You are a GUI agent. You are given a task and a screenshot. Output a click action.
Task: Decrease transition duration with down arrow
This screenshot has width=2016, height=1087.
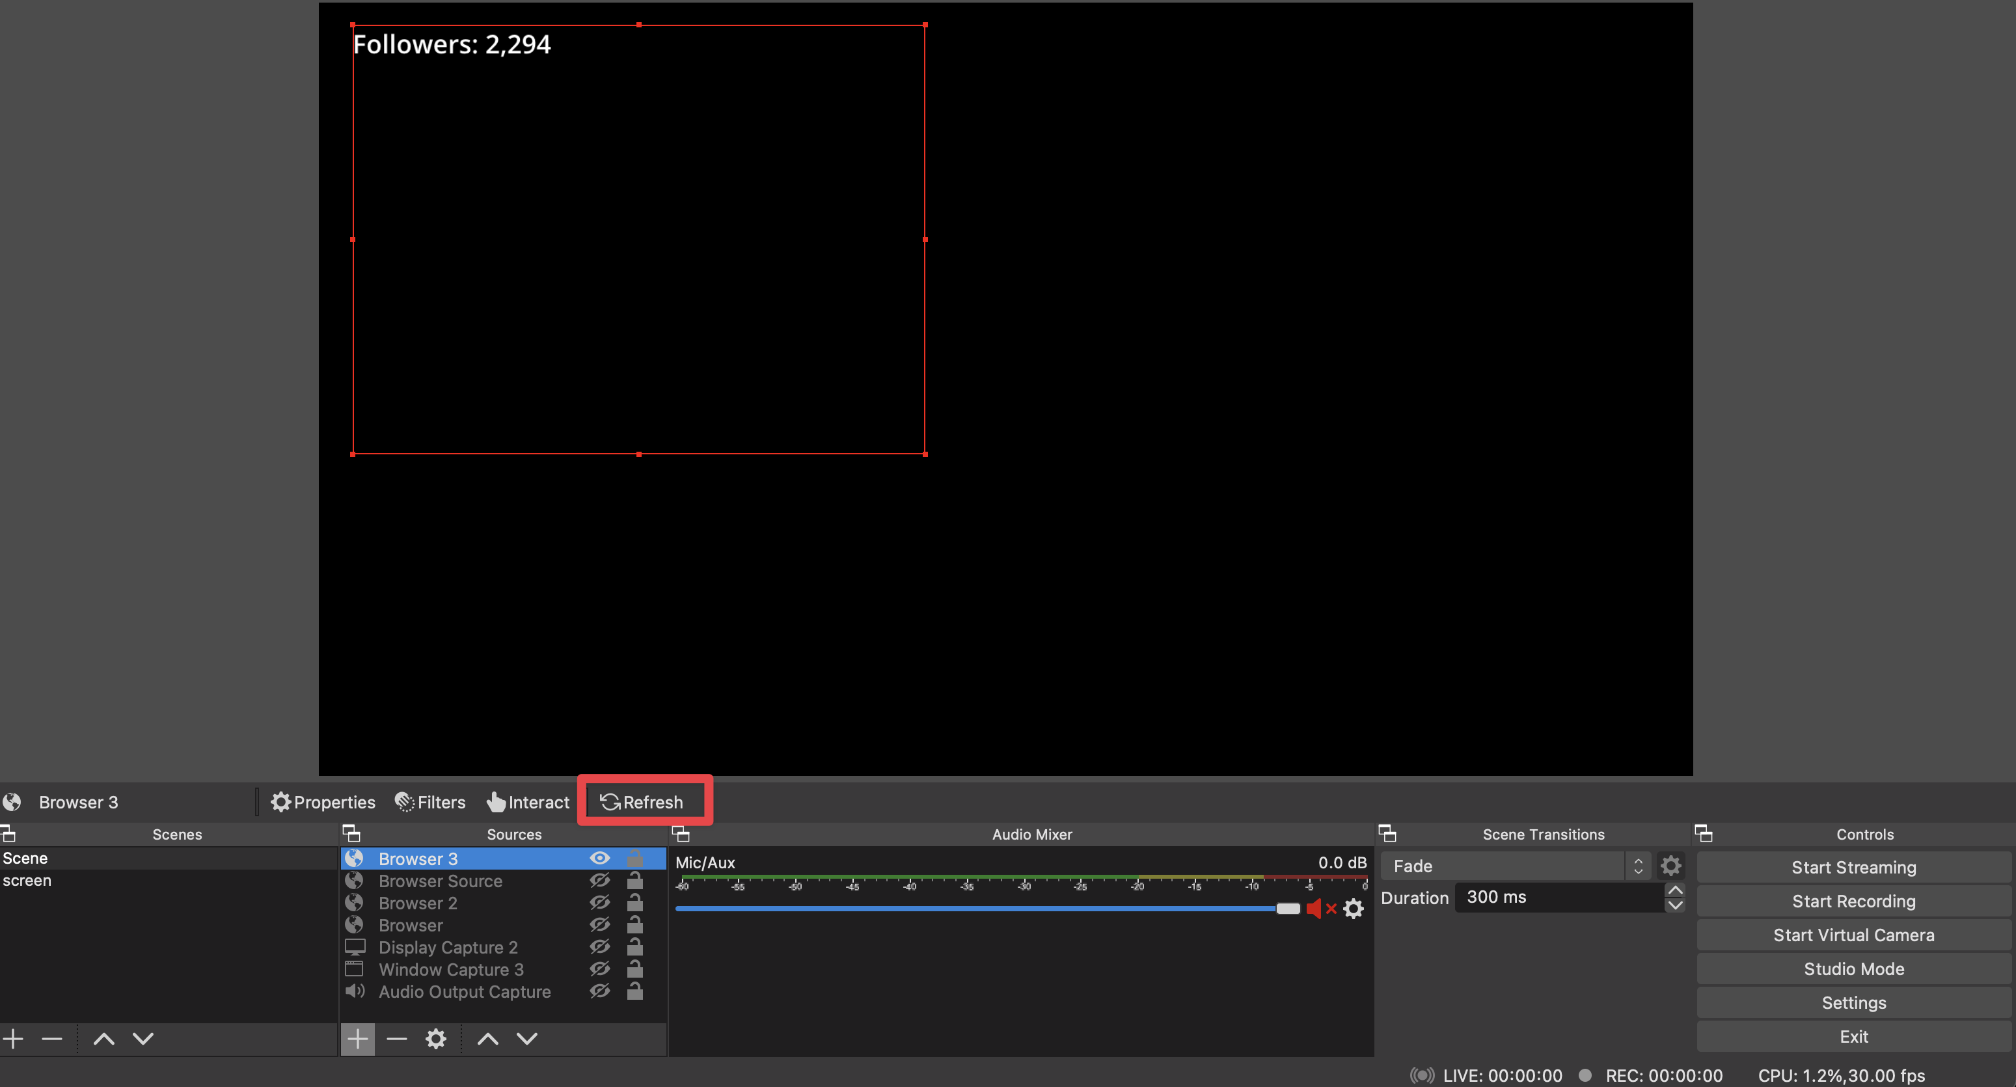pos(1675,905)
